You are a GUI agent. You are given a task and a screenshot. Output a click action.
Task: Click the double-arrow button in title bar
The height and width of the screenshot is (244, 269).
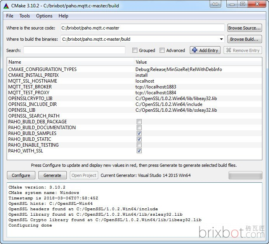click(215, 4)
